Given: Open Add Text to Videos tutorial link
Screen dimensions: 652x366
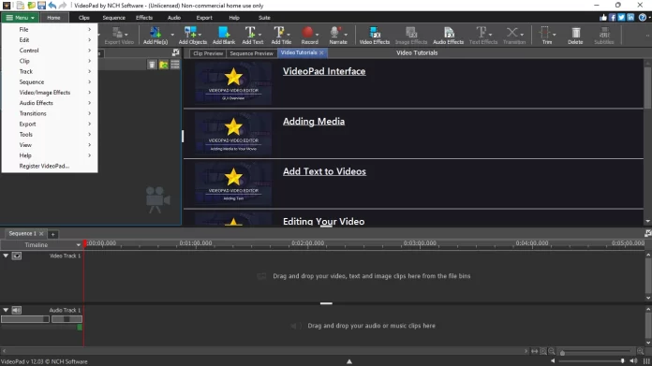Looking at the screenshot, I should tap(324, 171).
